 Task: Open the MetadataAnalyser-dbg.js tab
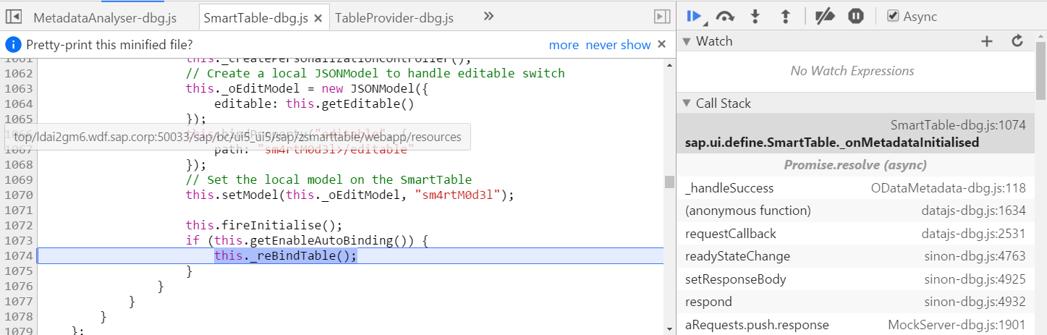point(105,17)
